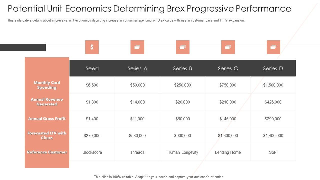Click the editable slide footer note
The height and width of the screenshot is (180, 320).
(159, 177)
